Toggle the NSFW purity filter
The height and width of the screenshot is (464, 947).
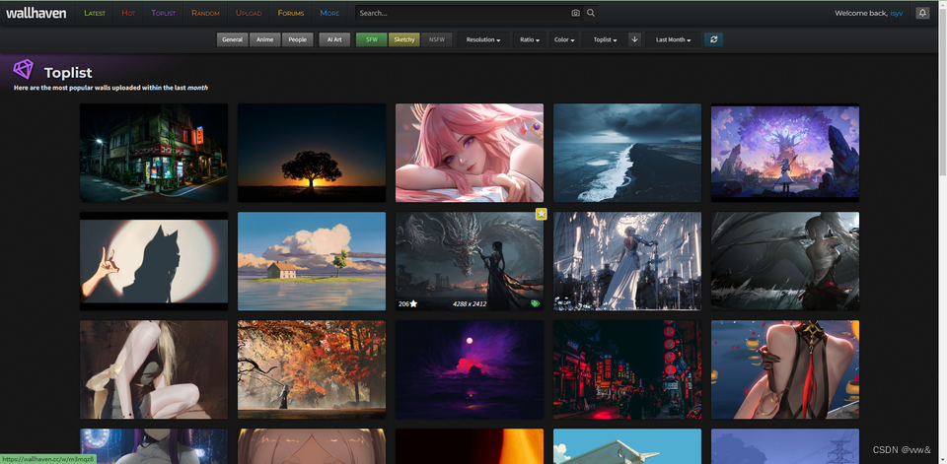[437, 39]
